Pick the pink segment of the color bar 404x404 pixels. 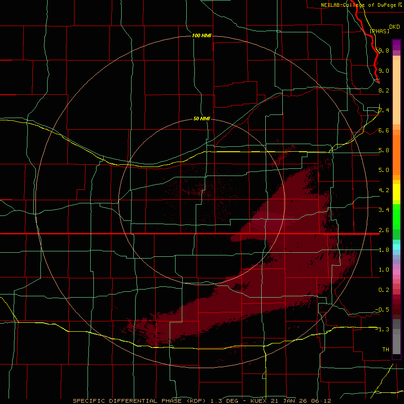[x=396, y=272]
